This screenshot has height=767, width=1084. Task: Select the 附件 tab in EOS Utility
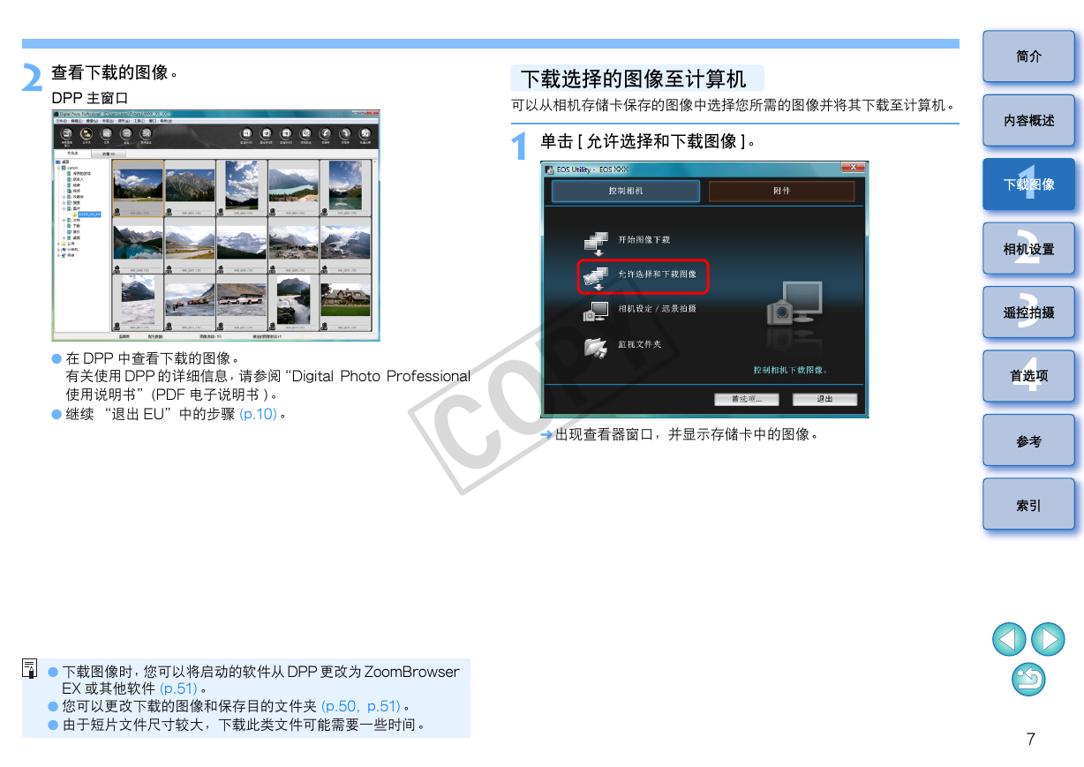[x=781, y=191]
